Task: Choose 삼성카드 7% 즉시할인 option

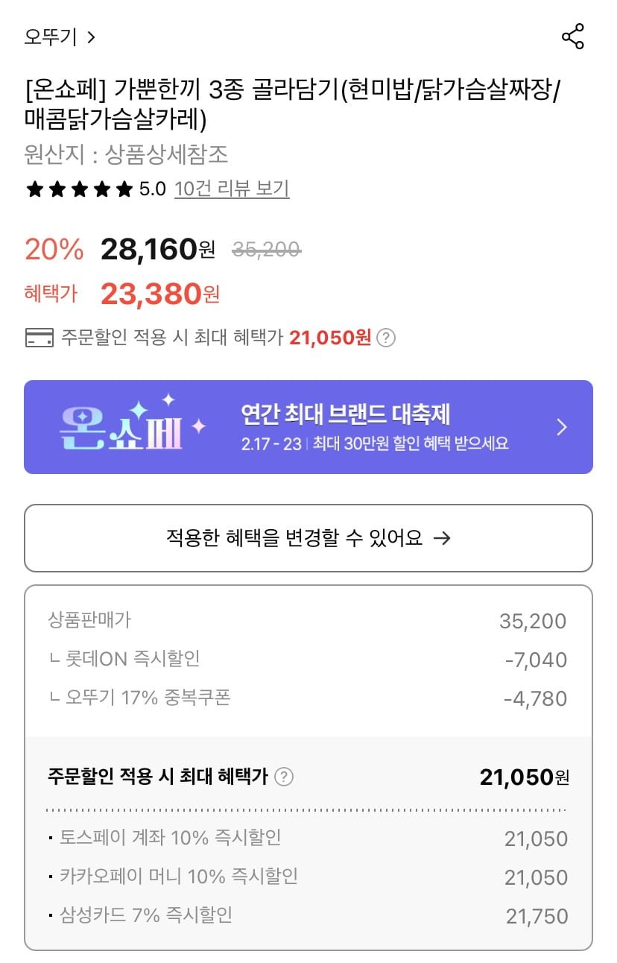Action: 145,915
